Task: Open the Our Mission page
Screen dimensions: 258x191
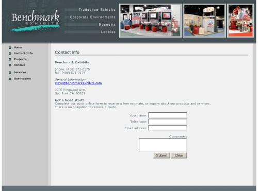Action: pyautogui.click(x=22, y=79)
